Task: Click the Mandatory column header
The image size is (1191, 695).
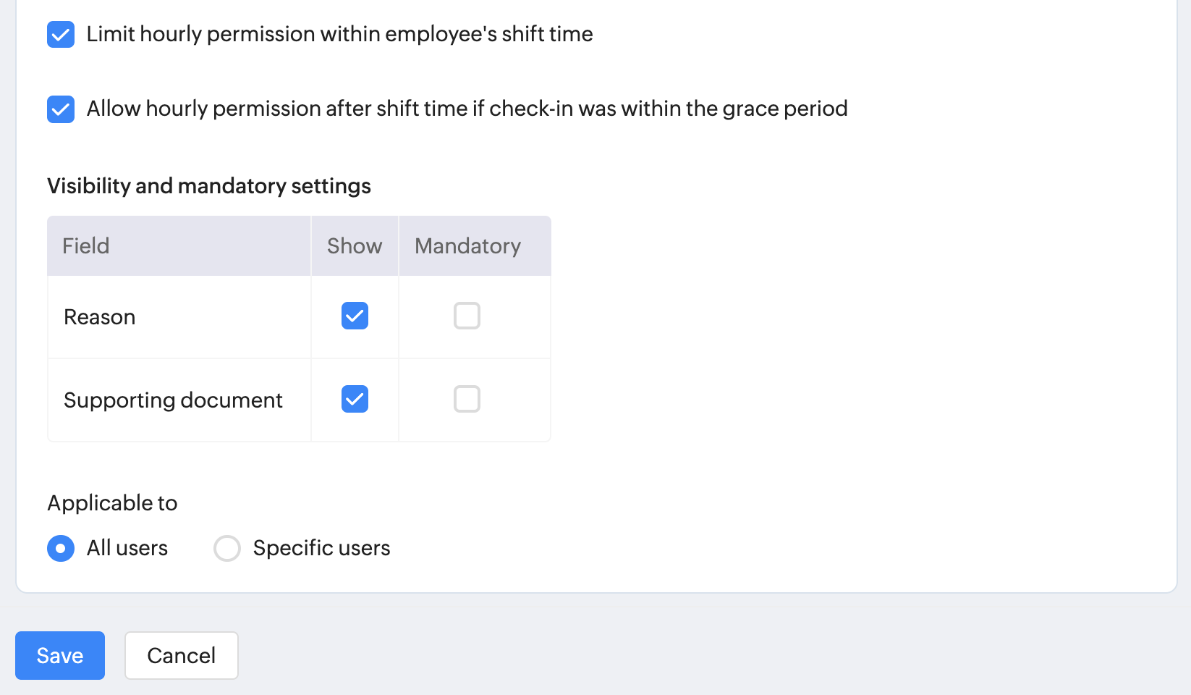Action: 467,246
